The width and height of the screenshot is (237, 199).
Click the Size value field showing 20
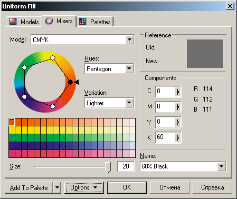(126, 166)
